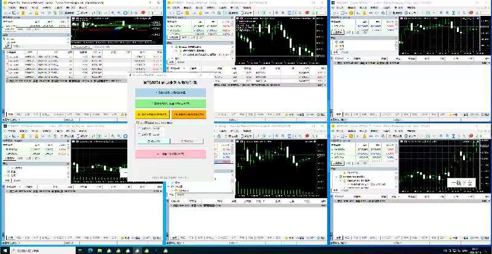Click the Tile Windows icon in top-left window toolbar
This screenshot has height=254, width=492.
125,13
